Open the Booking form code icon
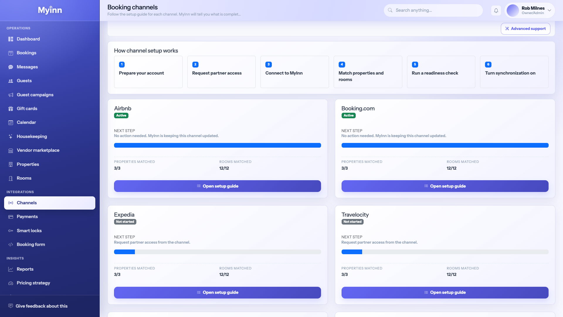The height and width of the screenshot is (317, 563). coord(11,245)
